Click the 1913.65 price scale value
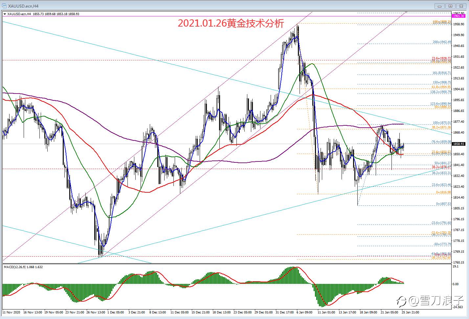This screenshot has height=319, width=469. (458, 78)
